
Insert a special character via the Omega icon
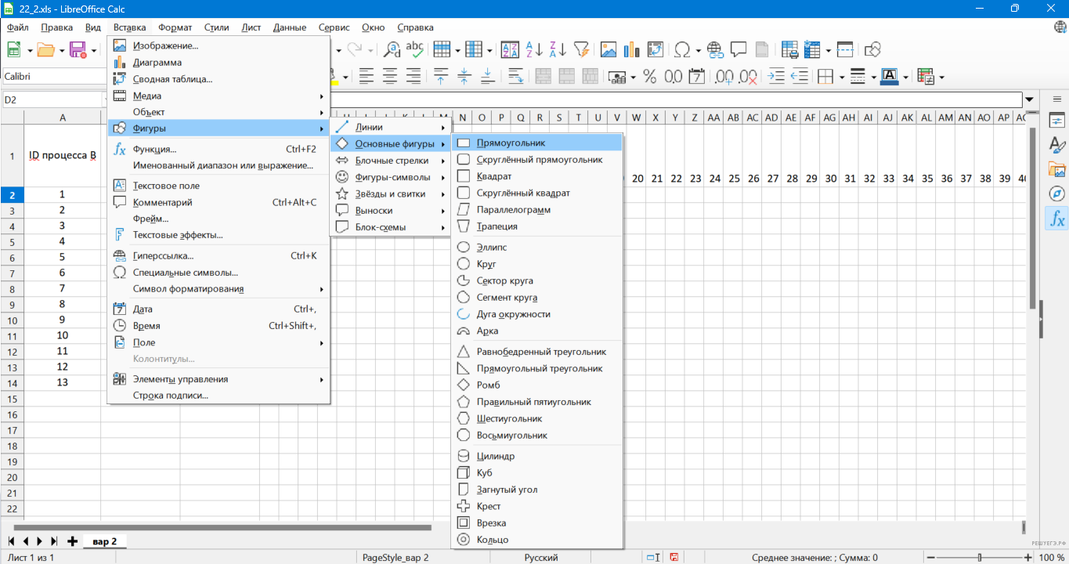[x=682, y=49]
